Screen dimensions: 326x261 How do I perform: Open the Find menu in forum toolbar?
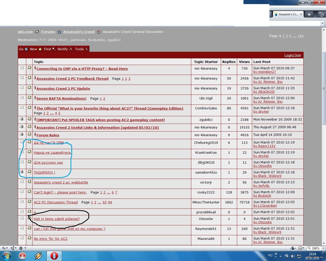pyautogui.click(x=49, y=49)
